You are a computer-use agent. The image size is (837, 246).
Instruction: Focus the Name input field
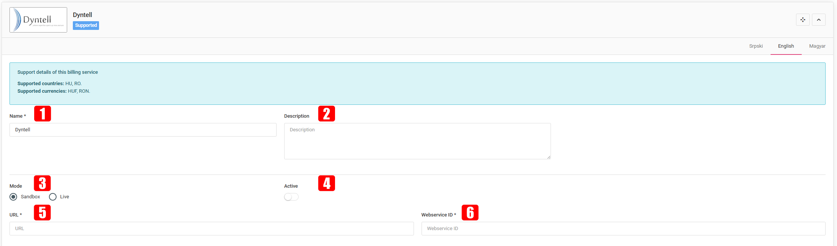pos(143,130)
